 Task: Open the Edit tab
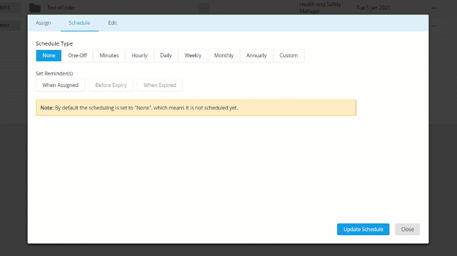[x=113, y=23]
